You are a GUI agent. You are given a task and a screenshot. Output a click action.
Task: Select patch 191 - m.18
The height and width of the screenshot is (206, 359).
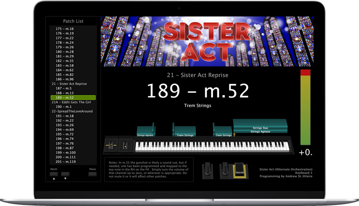(x=65, y=116)
